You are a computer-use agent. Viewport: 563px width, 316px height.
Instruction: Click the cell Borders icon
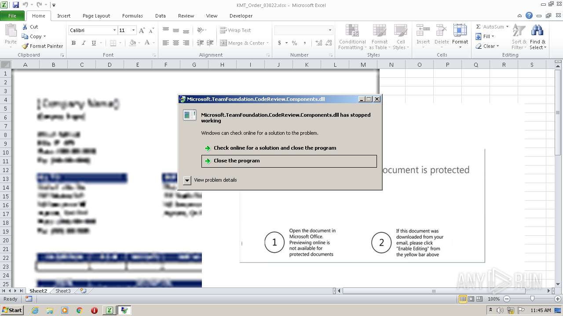[113, 43]
